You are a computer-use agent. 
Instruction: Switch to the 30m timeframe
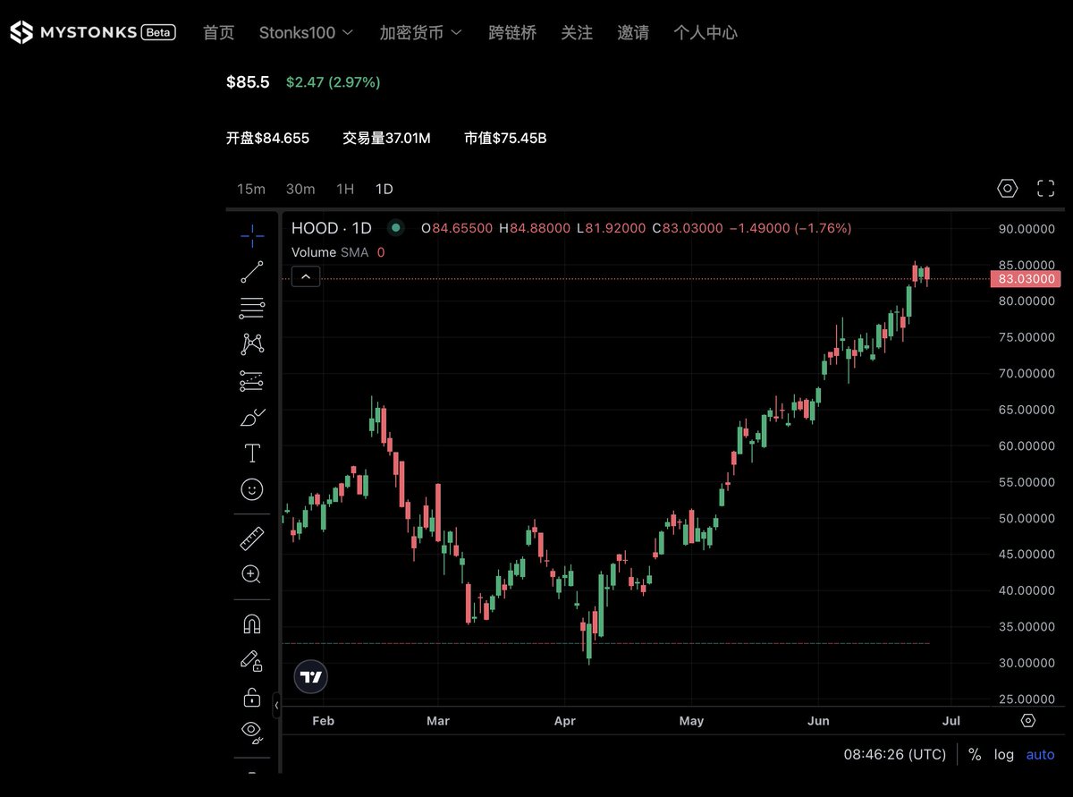pos(300,189)
